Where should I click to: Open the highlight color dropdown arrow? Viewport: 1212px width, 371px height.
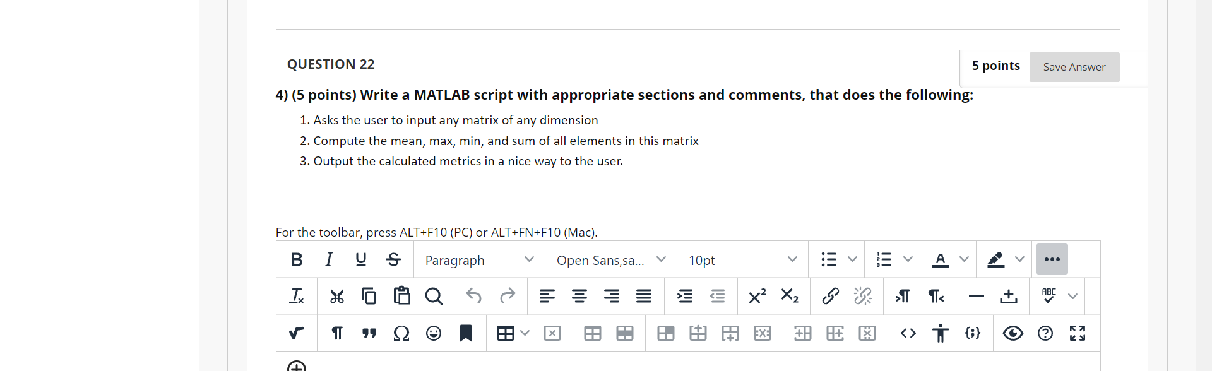[1019, 259]
